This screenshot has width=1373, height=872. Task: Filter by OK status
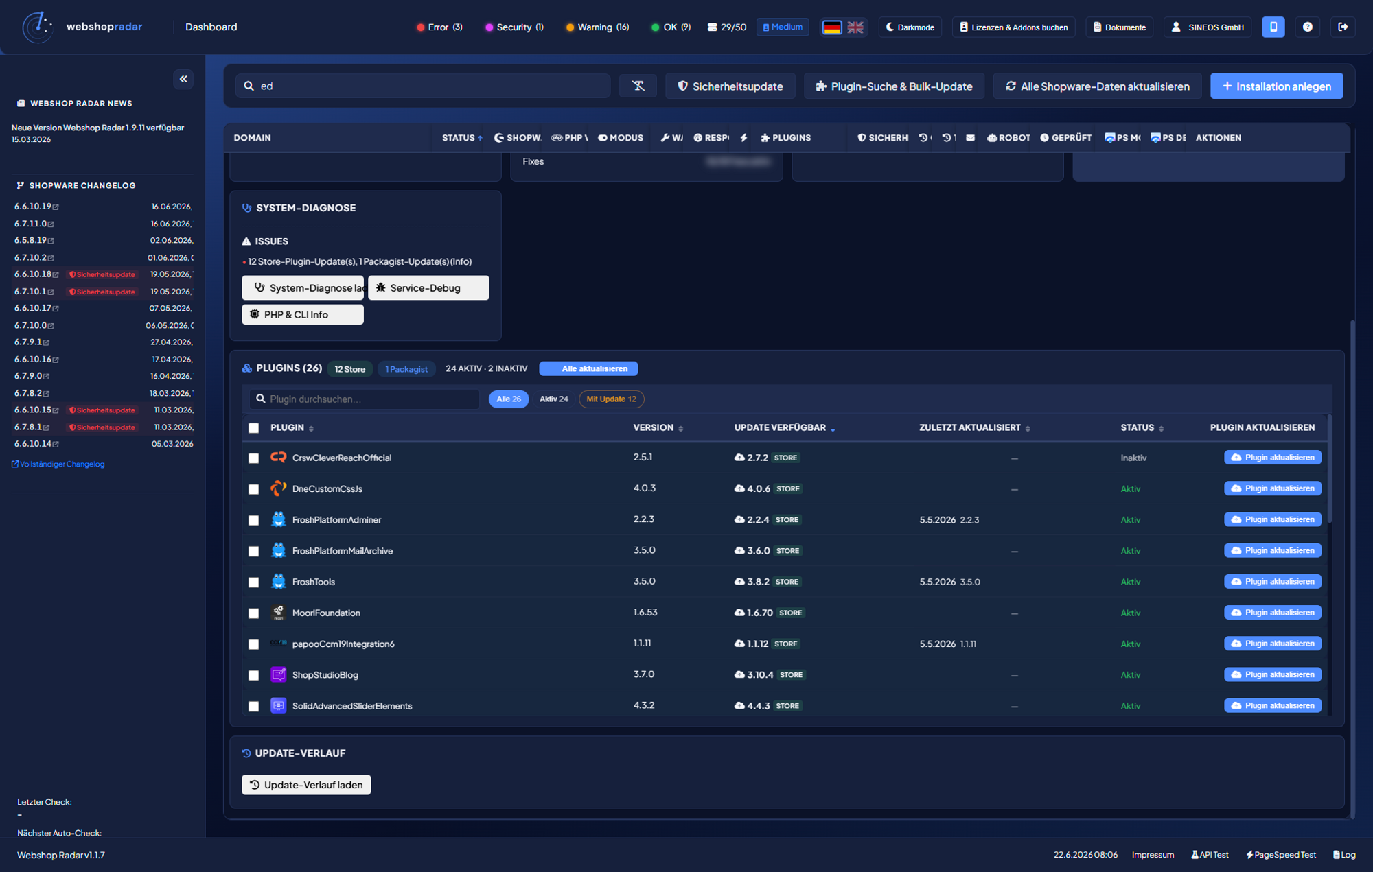671,27
